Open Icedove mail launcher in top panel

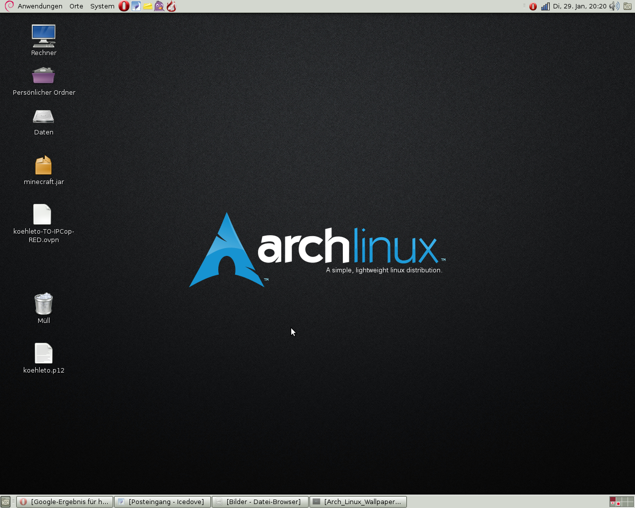pos(136,6)
